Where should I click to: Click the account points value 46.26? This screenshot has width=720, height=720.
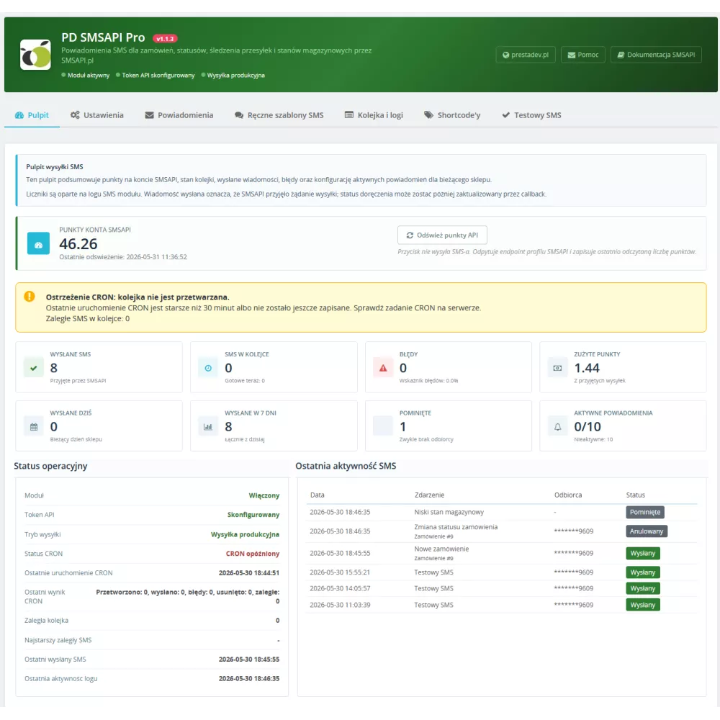tap(78, 244)
